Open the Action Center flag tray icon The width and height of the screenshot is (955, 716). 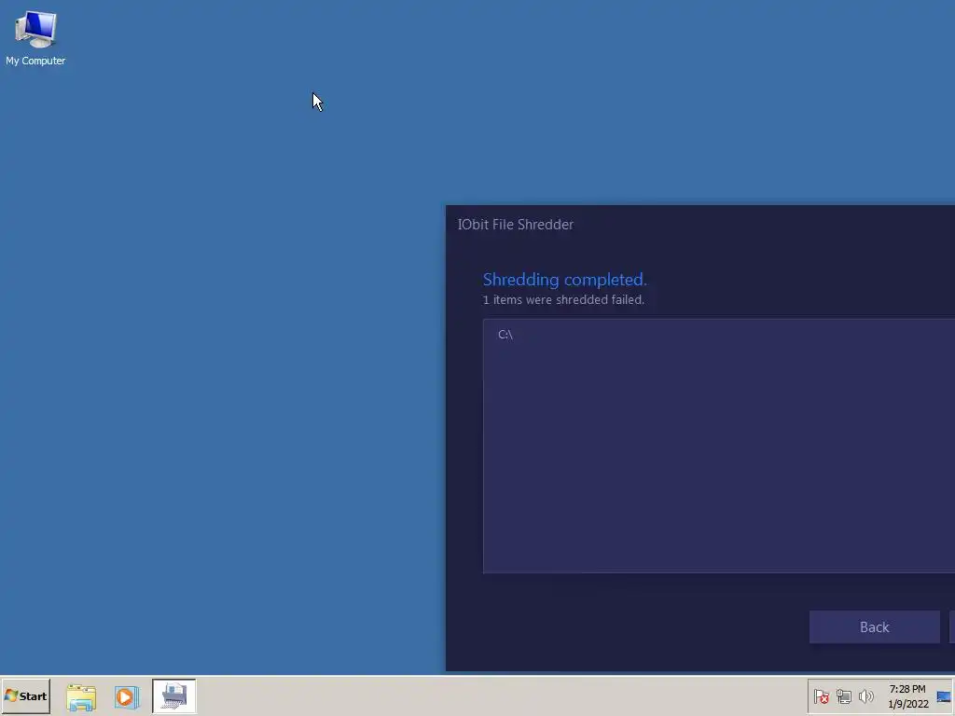(821, 696)
